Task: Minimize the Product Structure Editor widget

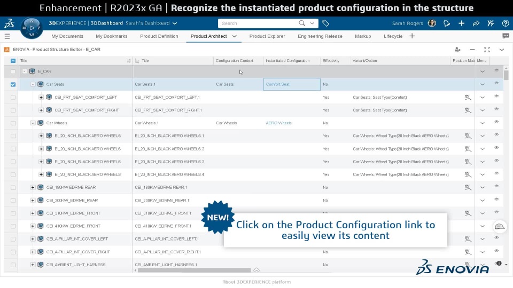Action: 472,50
